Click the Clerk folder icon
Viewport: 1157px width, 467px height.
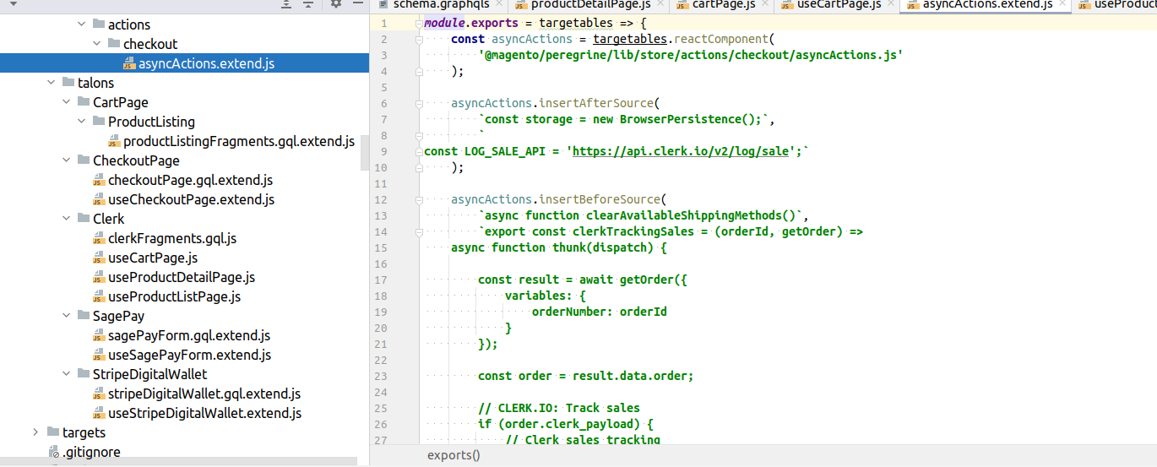[84, 219]
